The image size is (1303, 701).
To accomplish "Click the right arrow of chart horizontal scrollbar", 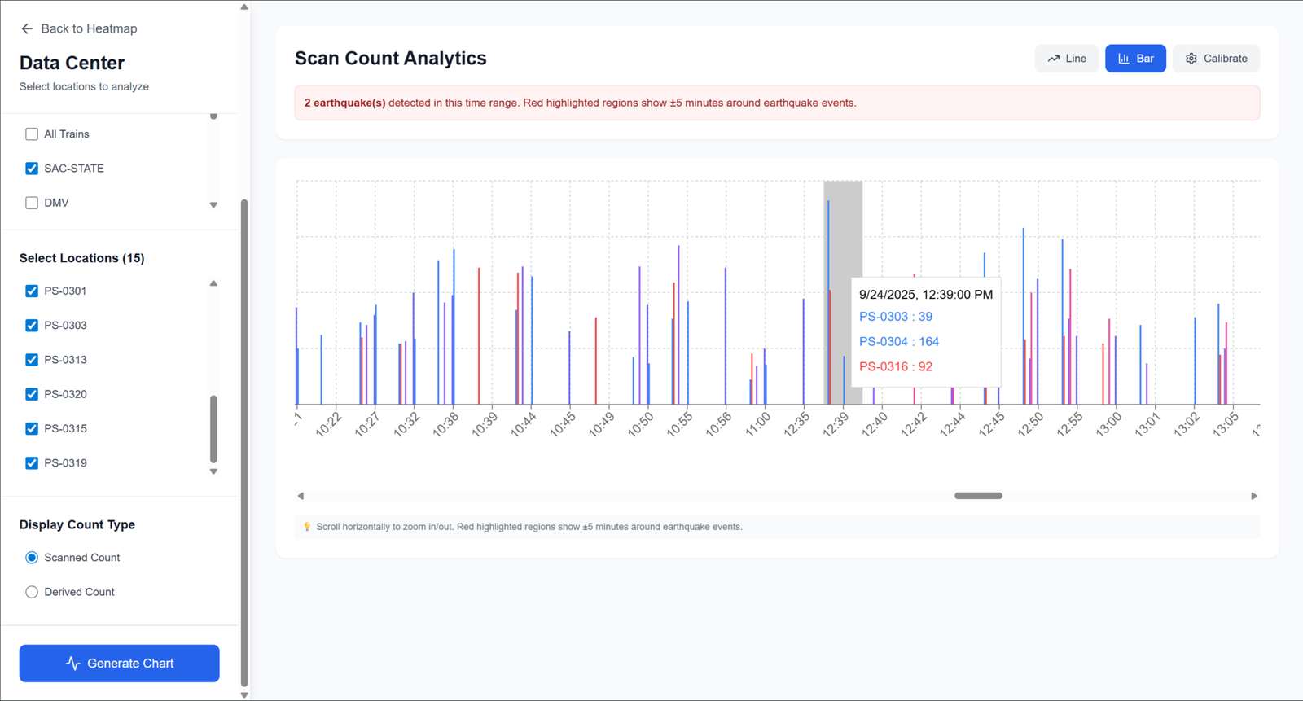I will [1254, 496].
